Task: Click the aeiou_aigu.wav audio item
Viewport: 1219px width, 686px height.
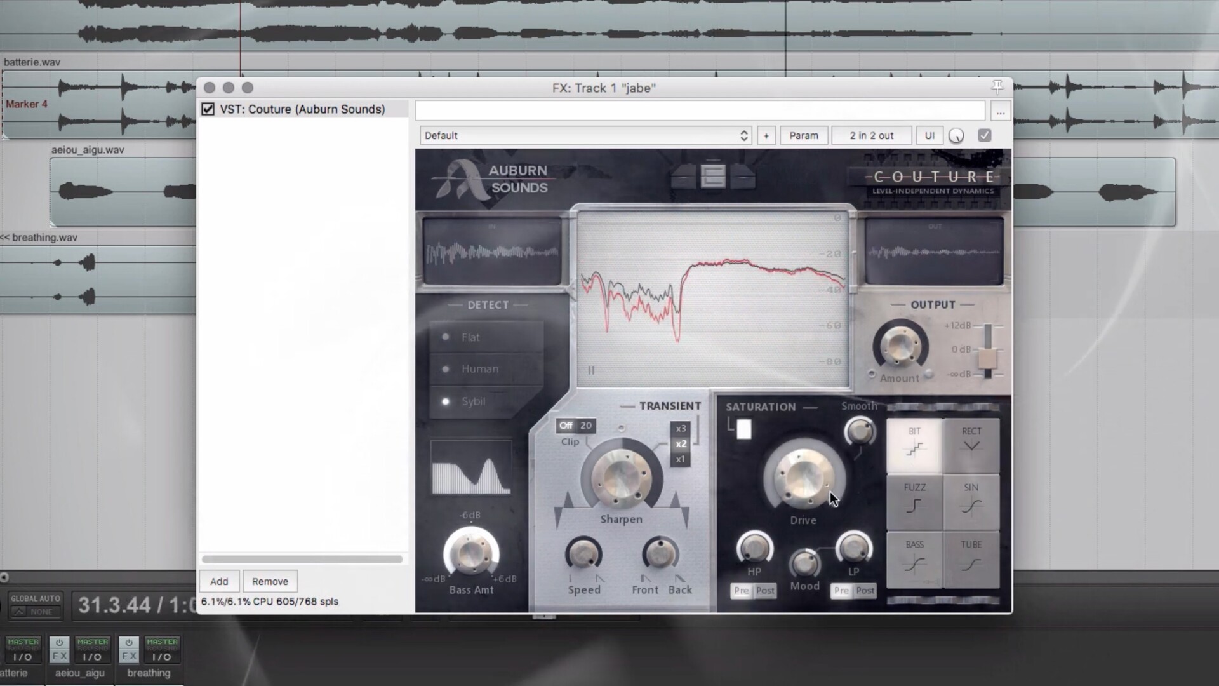Action: [123, 192]
